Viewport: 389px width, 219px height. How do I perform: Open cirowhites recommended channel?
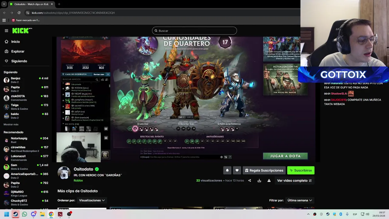click(x=26, y=149)
